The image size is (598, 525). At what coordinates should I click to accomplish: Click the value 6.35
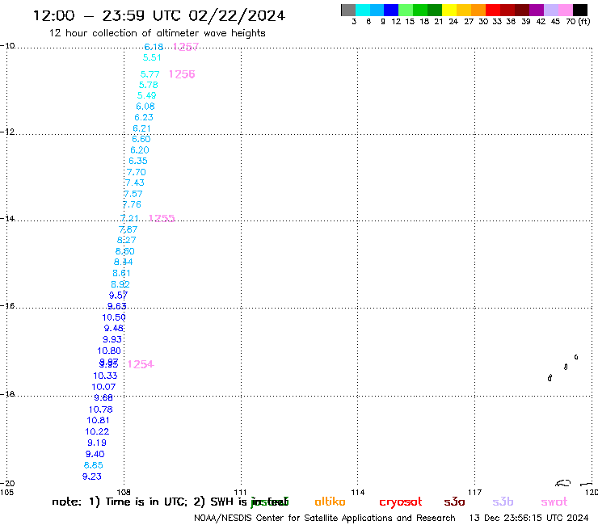pos(138,161)
